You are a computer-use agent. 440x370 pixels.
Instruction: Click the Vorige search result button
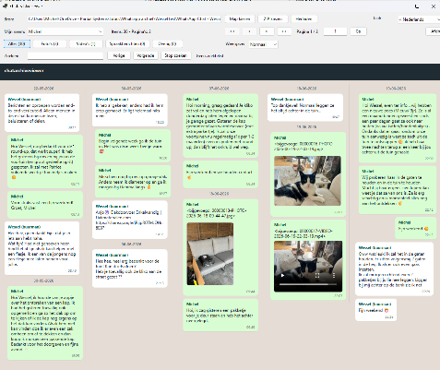click(119, 55)
